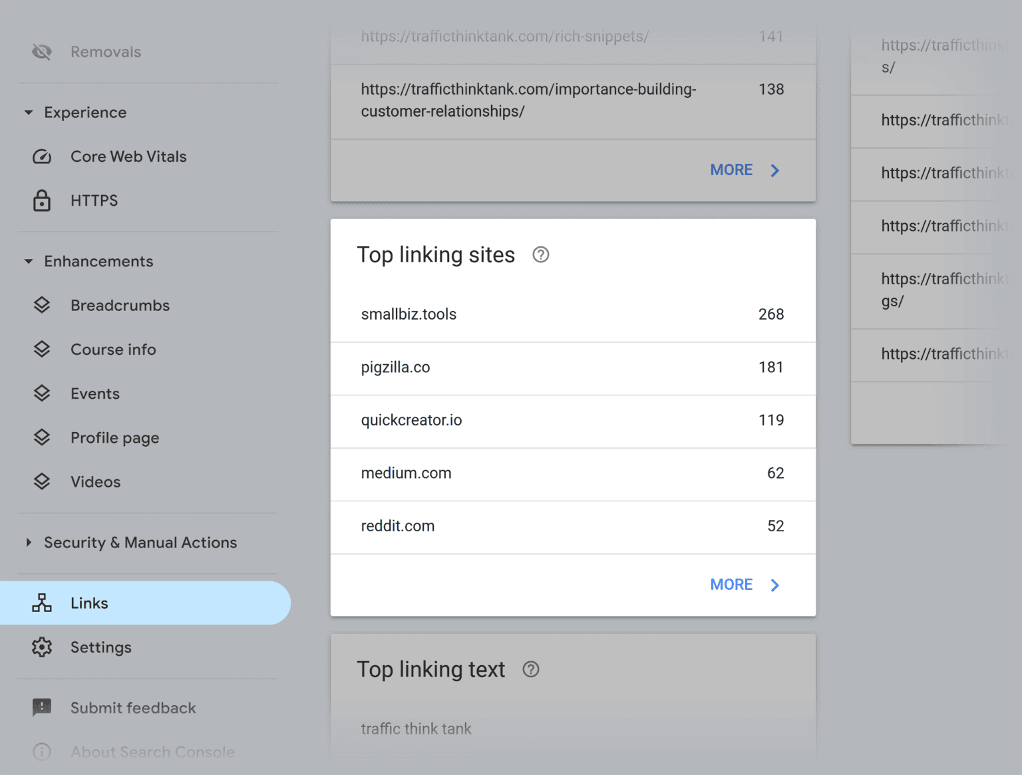The image size is (1022, 775).
Task: Select the Breadcrumbs enhancement icon
Action: [x=41, y=305]
